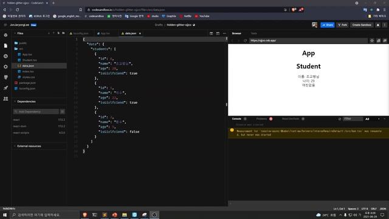Open the Configuration gear sidebar icon
The width and height of the screenshot is (389, 219).
(5, 67)
